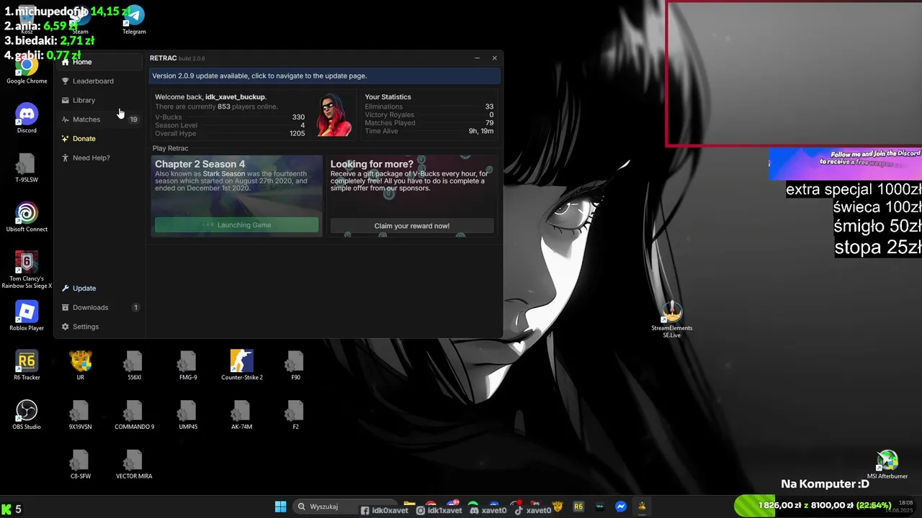
Task: Select Tom Clancy's Rainbow Six Siege X icon
Action: click(27, 271)
